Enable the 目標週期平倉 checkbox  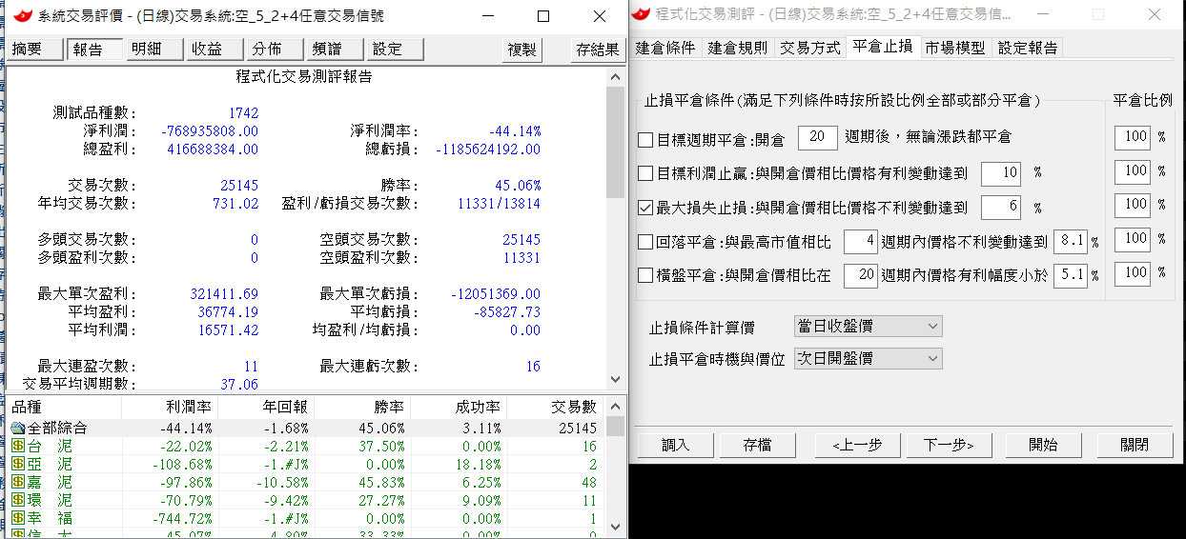tap(645, 139)
